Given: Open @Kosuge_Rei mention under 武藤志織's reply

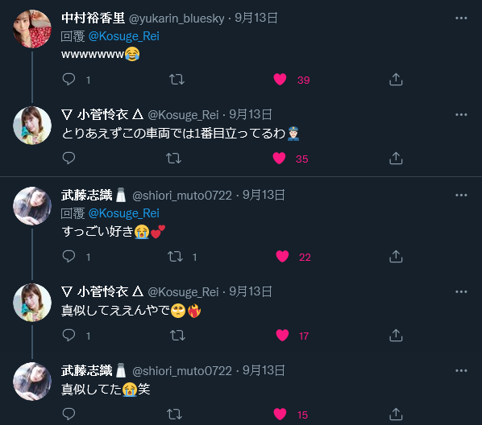Looking at the screenshot, I should click(x=124, y=213).
